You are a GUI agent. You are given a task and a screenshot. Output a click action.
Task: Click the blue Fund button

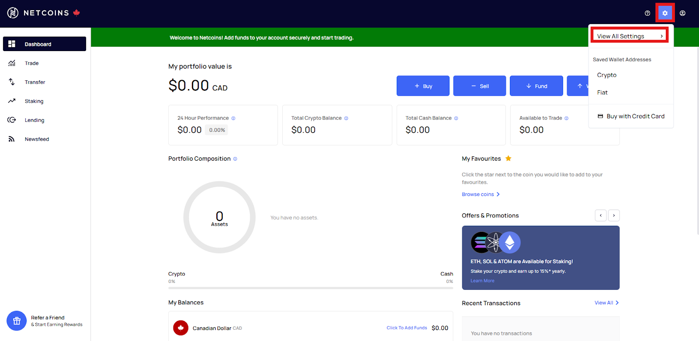pos(536,86)
